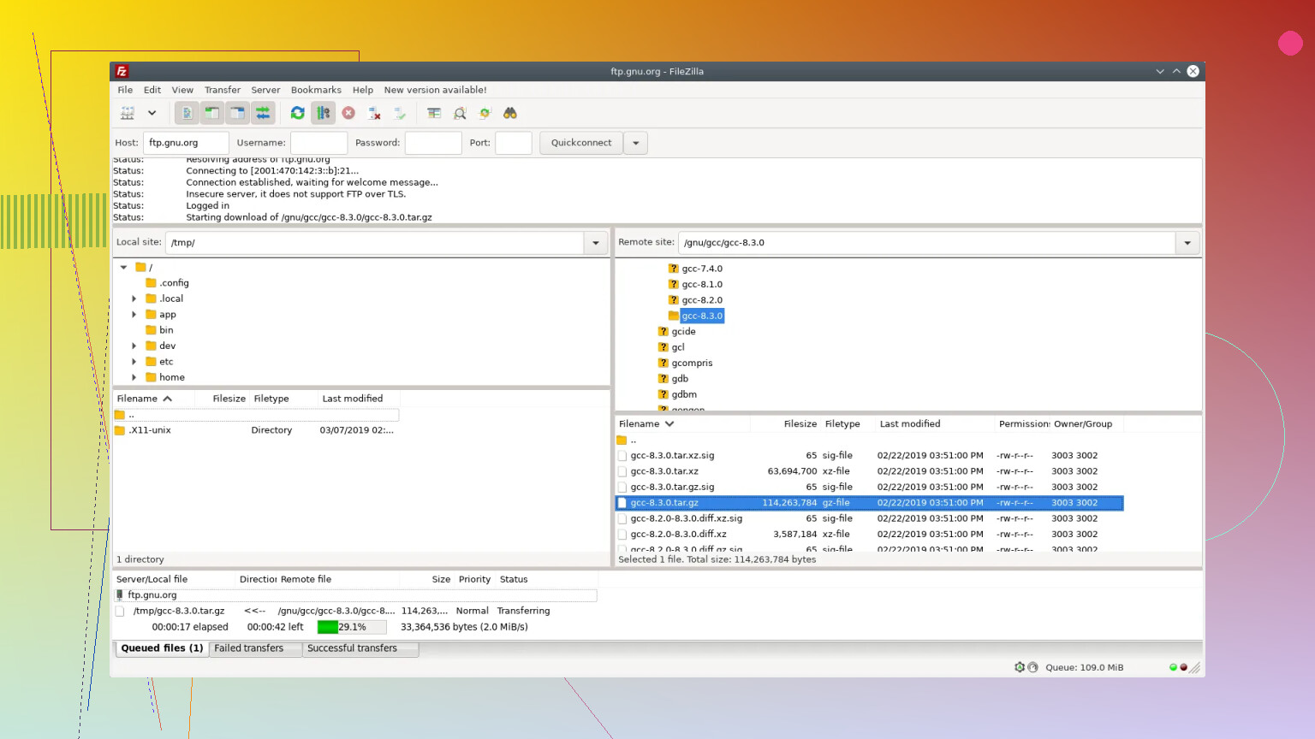Open the Bookmarks menu
This screenshot has width=1315, height=739.
(316, 90)
